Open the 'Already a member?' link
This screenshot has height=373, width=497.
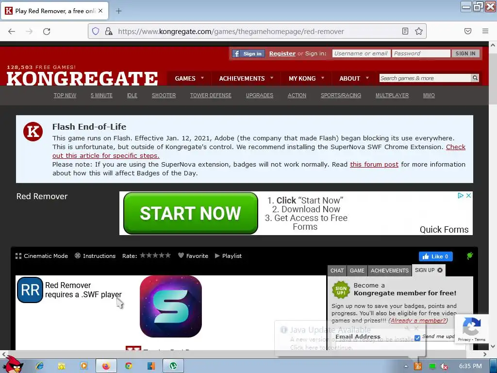418,321
